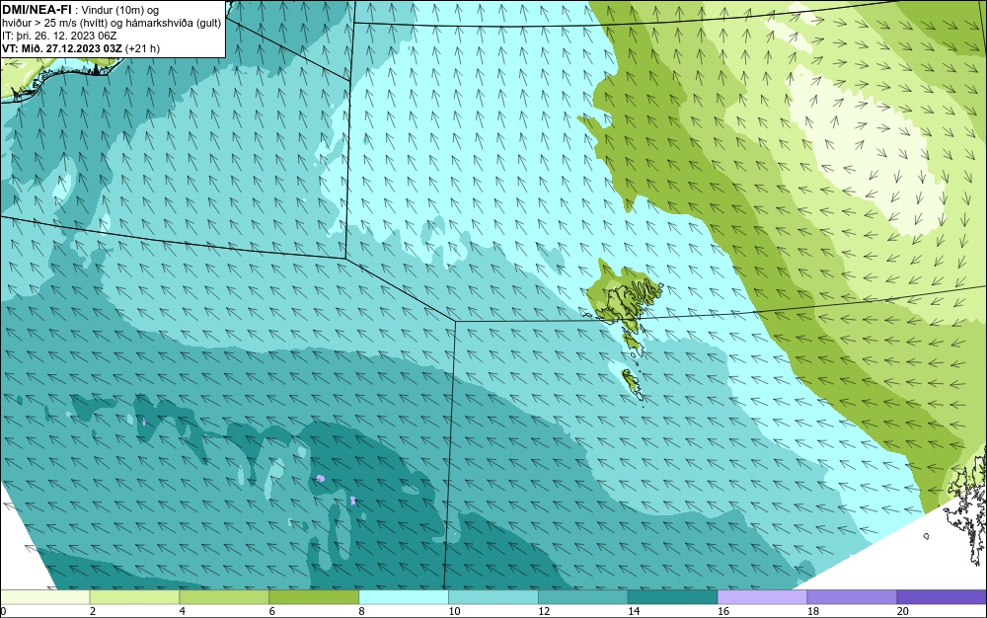The width and height of the screenshot is (987, 618).
Task: Click the 0–2 m/s pale legend swatch
Action: [44, 597]
